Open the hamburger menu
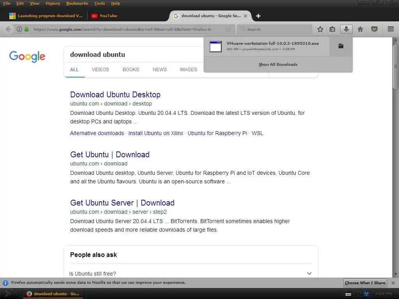Image resolution: width=399 pixels, height=299 pixels. click(391, 29)
